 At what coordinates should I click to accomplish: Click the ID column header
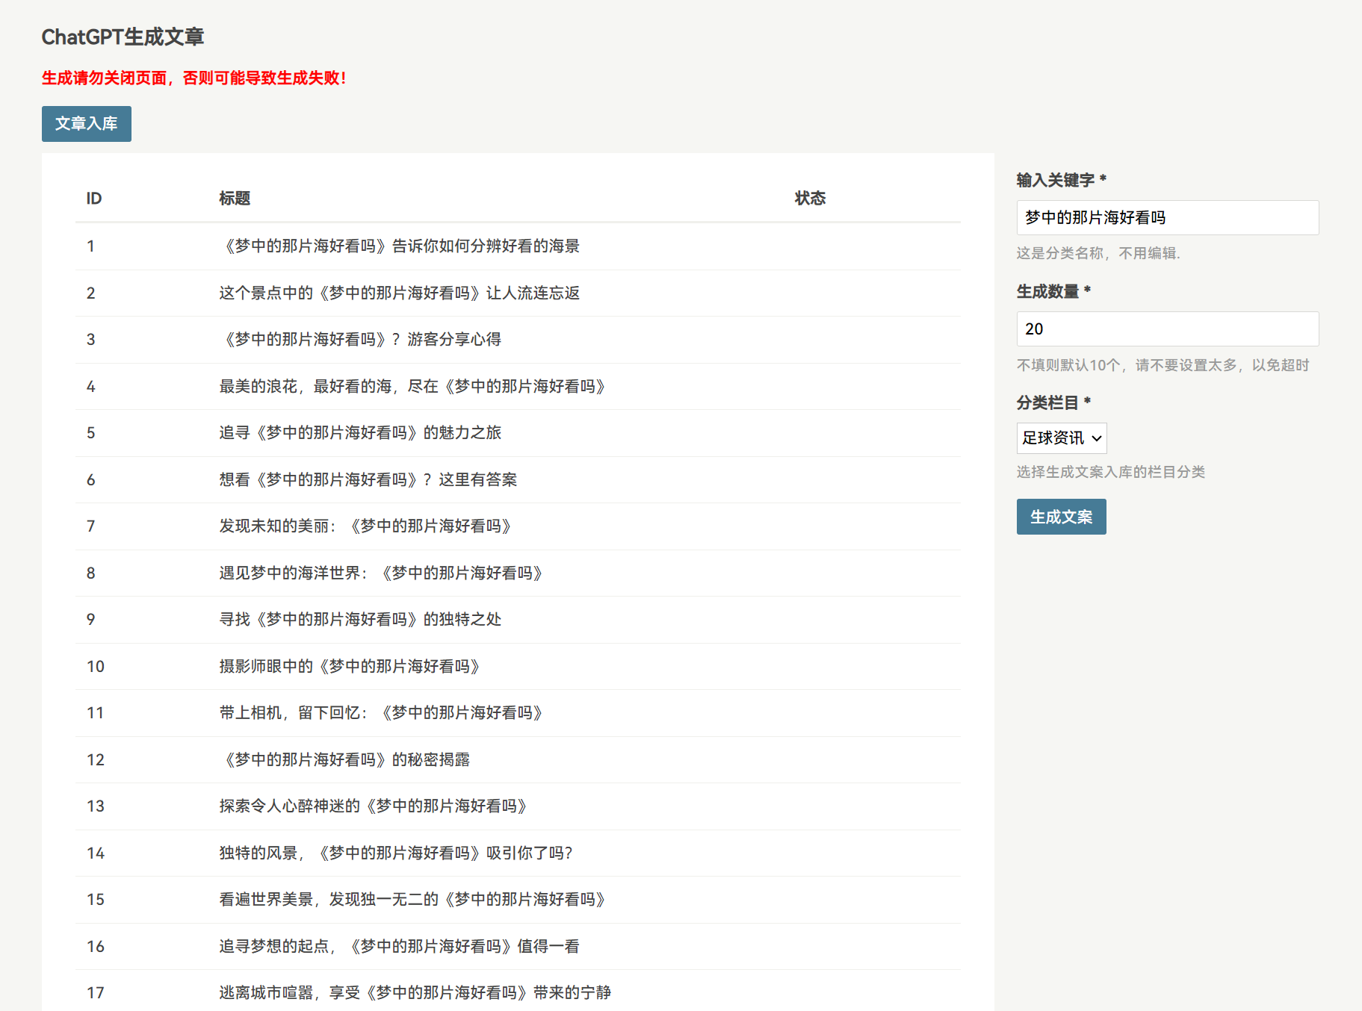pos(93,198)
